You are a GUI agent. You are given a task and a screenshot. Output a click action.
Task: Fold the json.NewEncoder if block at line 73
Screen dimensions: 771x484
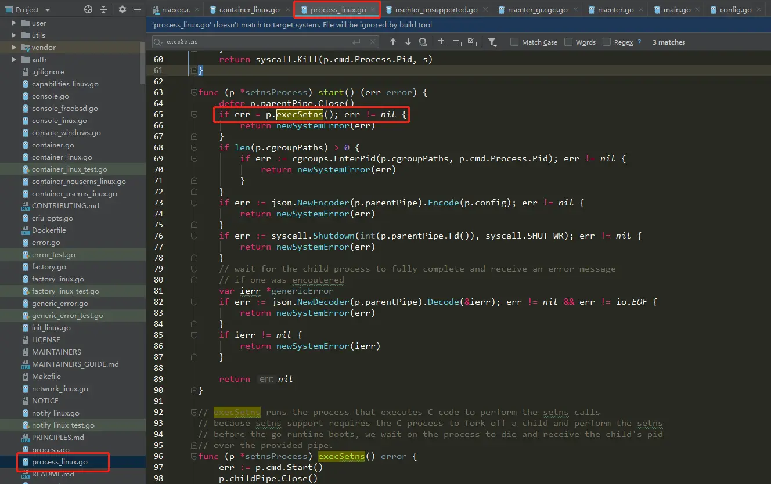pos(194,203)
